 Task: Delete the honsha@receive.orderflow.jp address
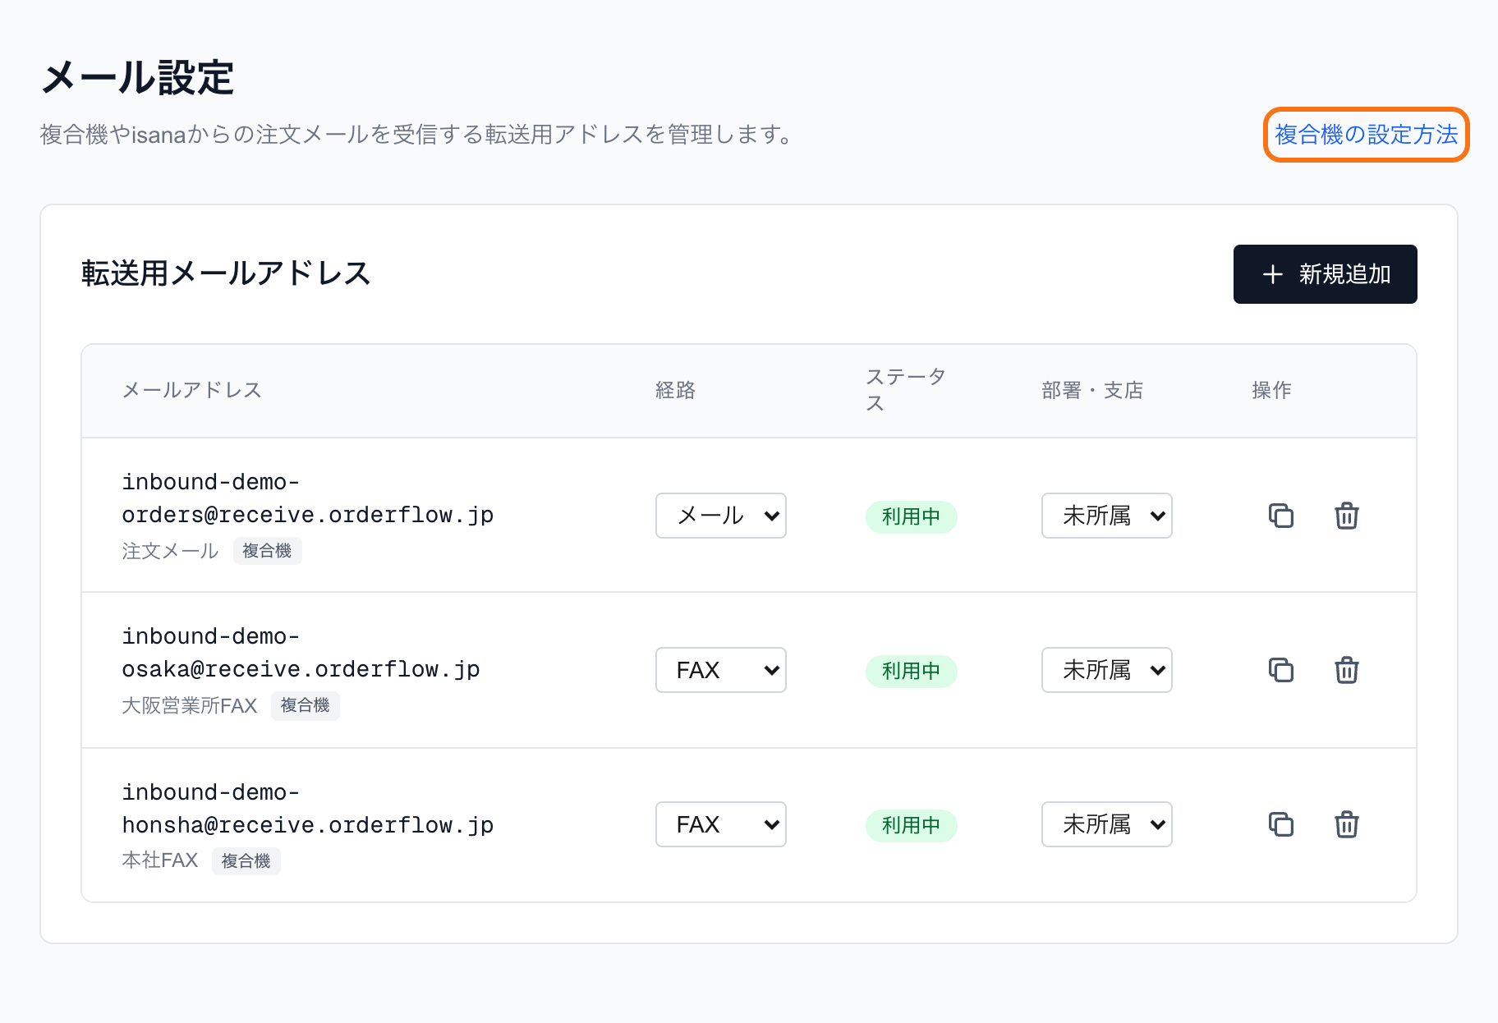click(x=1347, y=824)
